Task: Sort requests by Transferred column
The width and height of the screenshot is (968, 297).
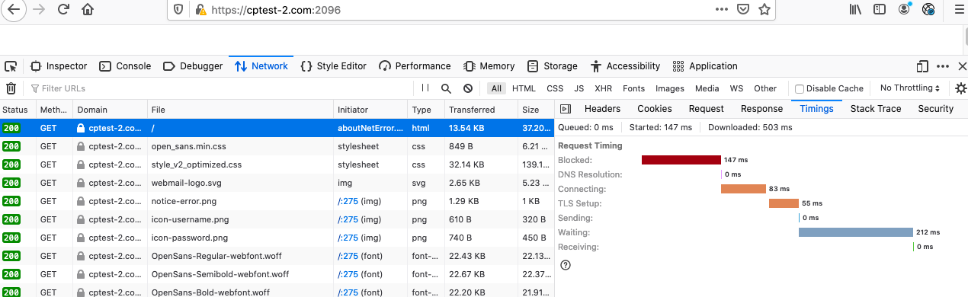Action: [x=481, y=110]
